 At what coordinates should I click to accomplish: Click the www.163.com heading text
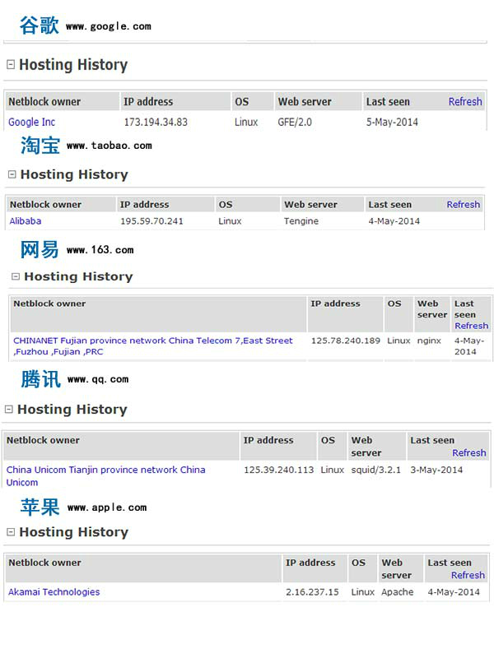[x=100, y=250]
